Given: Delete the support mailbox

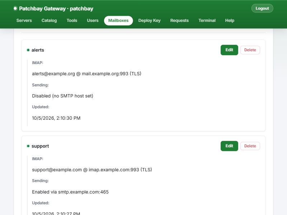Looking at the screenshot, I should coord(250,146).
